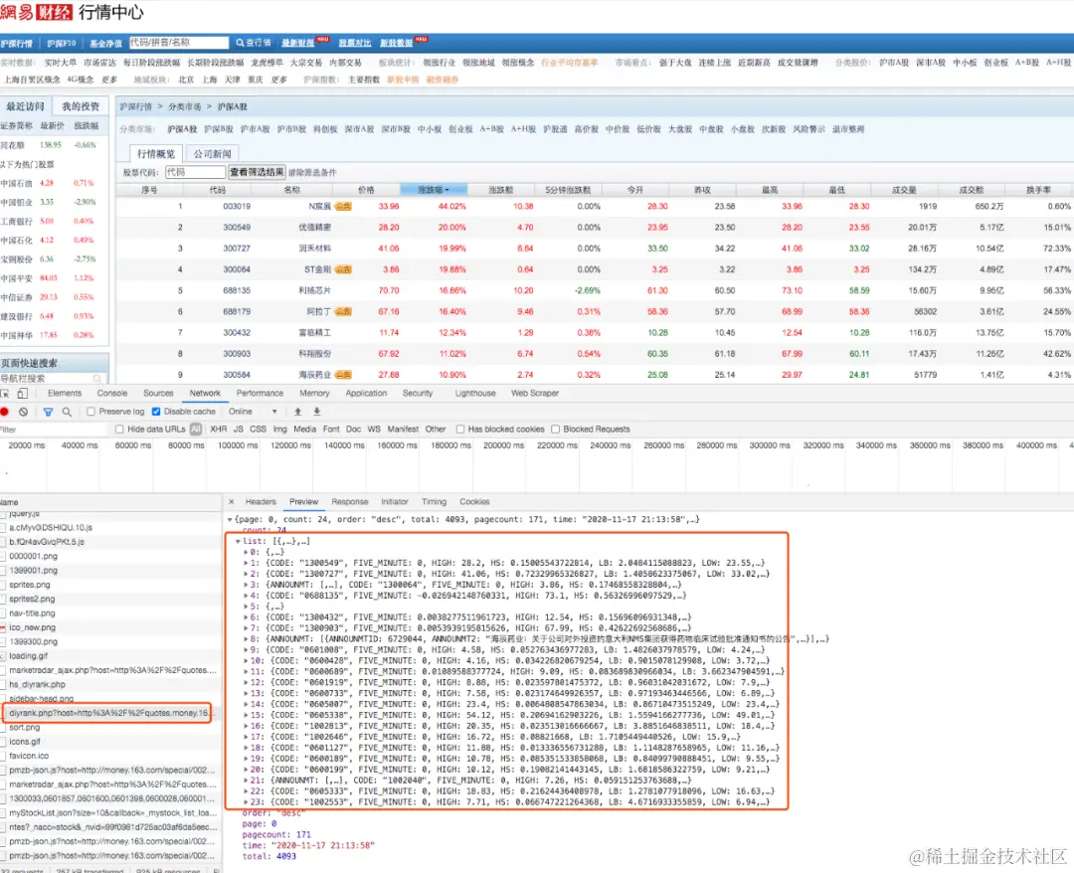Click the 查看筛选结果 button

[257, 172]
